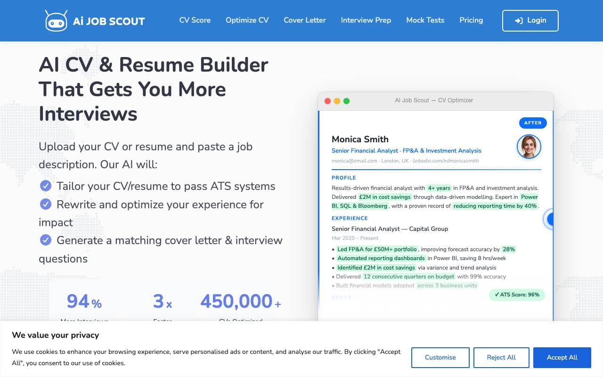The image size is (603, 377).
Task: Click the checkmark icon beside Rewrite and optimize
Action: 46,204
